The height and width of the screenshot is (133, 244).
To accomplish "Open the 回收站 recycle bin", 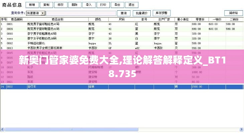I will [x=233, y=13].
